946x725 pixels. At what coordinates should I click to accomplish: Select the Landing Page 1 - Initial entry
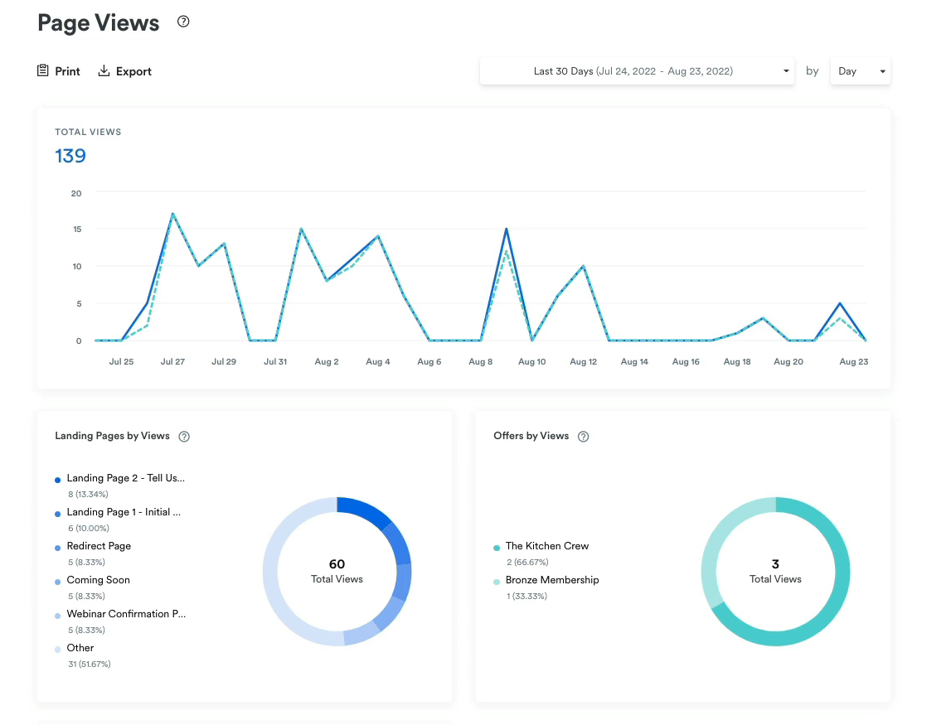pos(124,512)
